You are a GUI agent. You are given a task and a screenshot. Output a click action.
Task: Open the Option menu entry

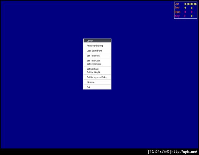click(97, 41)
